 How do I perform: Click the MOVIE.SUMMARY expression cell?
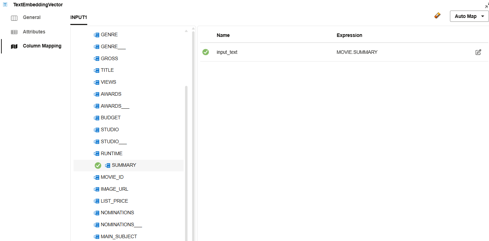[357, 52]
